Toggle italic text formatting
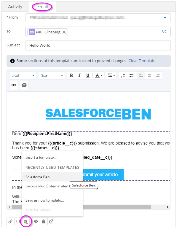 pyautogui.click(x=79, y=75)
